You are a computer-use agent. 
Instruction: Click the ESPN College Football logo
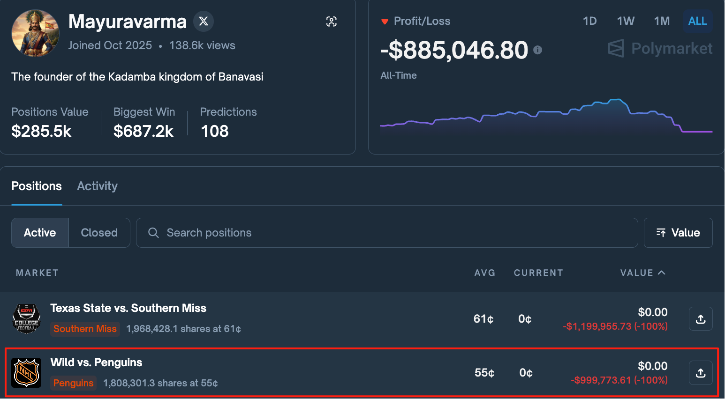click(x=26, y=318)
